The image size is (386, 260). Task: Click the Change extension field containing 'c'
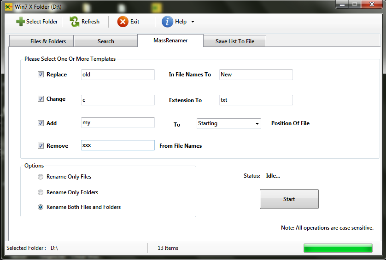[117, 100]
